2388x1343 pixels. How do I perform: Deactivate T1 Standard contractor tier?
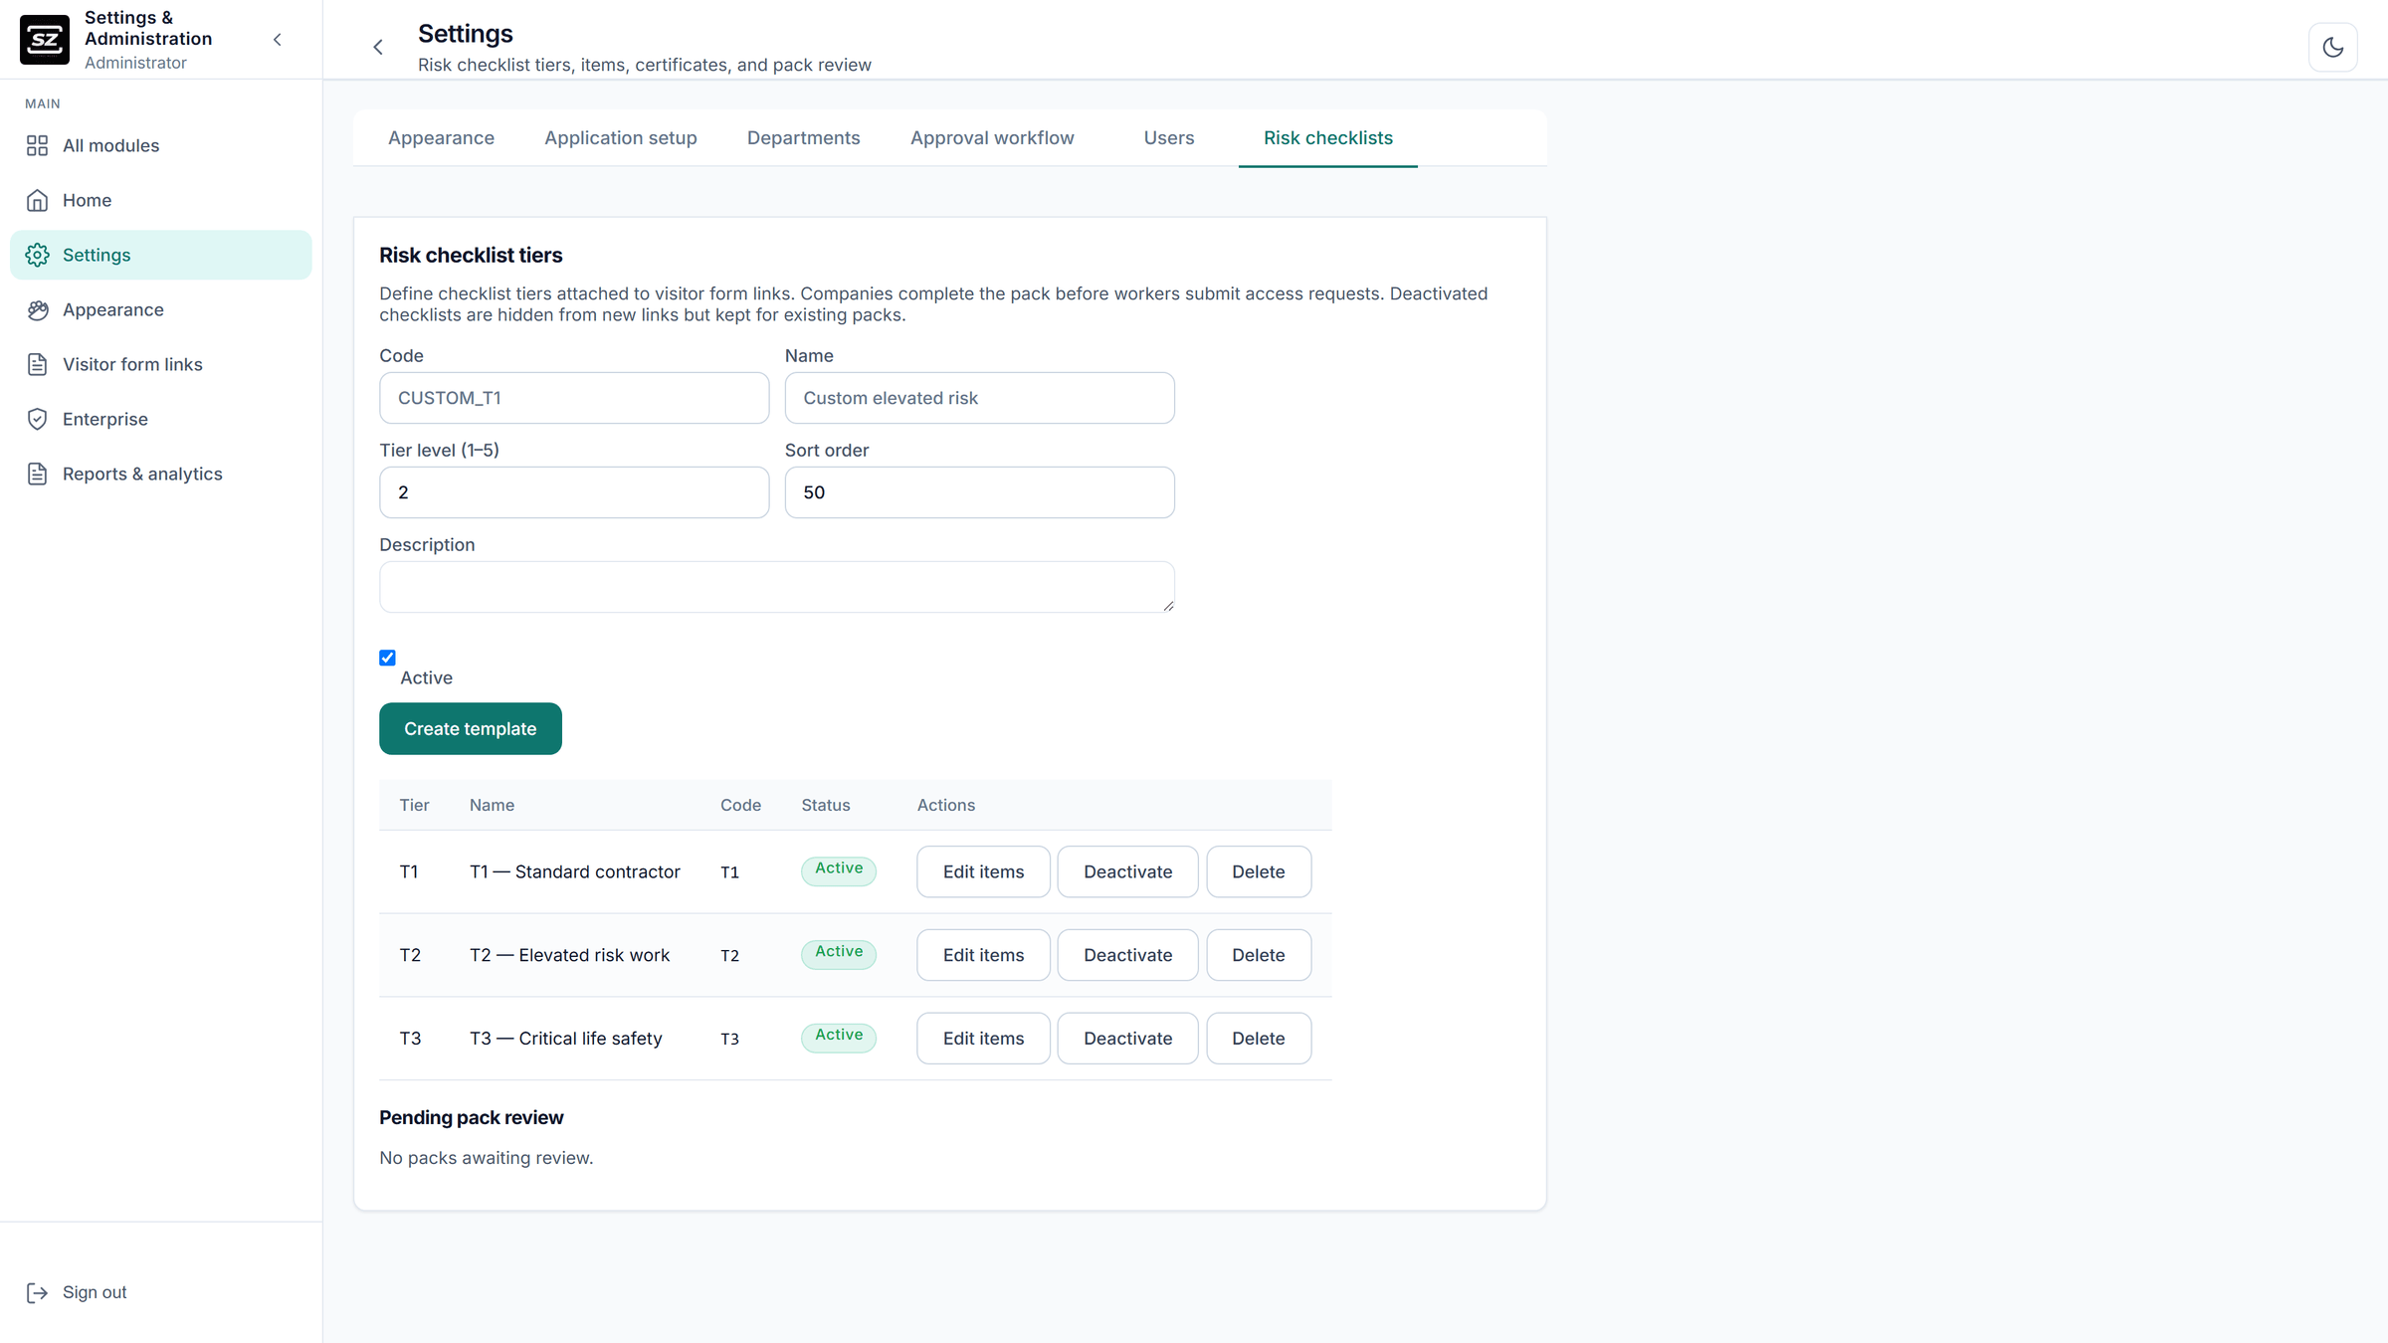pos(1127,871)
